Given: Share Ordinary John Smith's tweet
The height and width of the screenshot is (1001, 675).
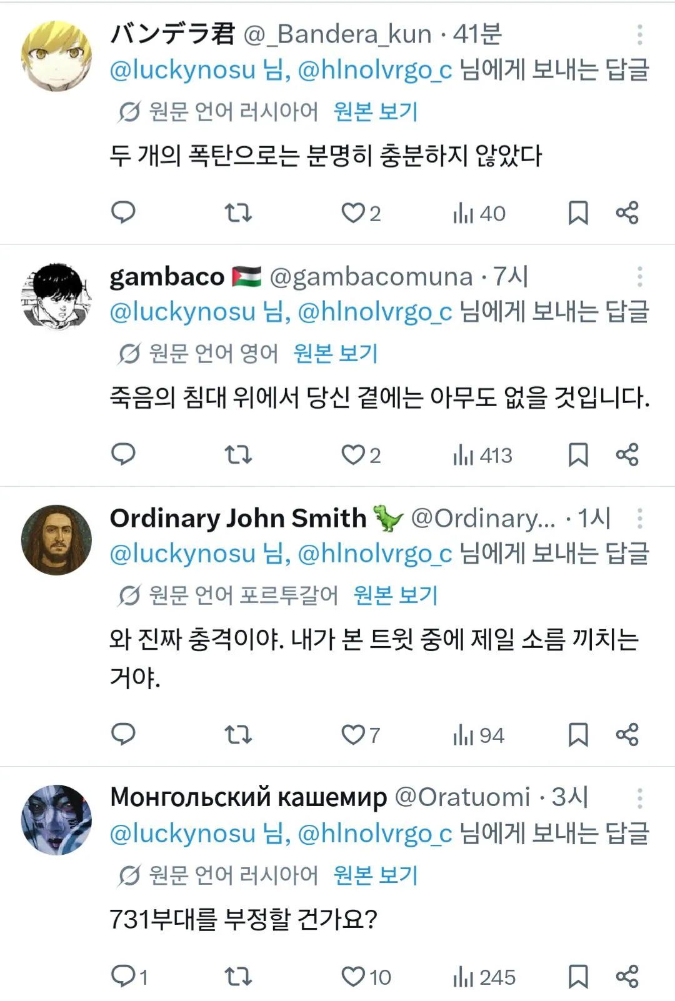Looking at the screenshot, I should tap(627, 735).
